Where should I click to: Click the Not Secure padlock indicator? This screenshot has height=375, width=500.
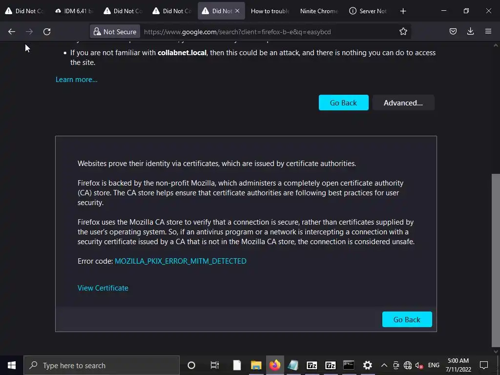tap(115, 32)
